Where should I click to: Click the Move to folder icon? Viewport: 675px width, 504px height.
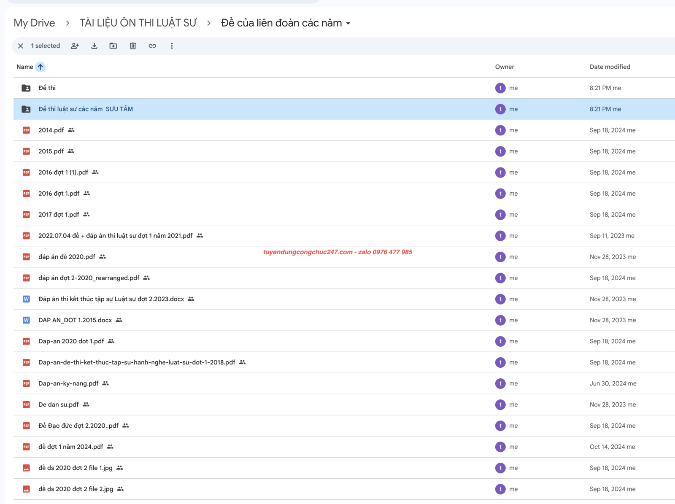point(113,46)
